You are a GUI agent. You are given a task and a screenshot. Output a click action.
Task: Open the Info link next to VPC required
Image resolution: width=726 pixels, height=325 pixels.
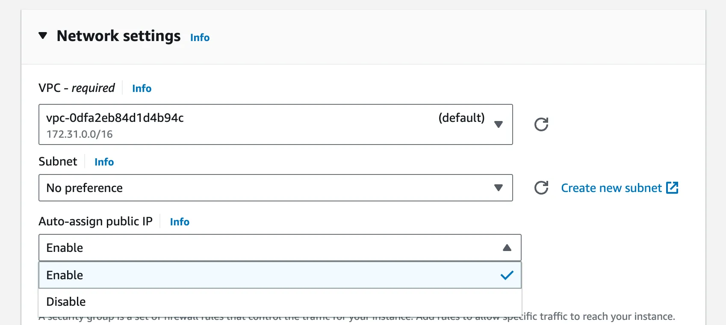click(x=142, y=89)
